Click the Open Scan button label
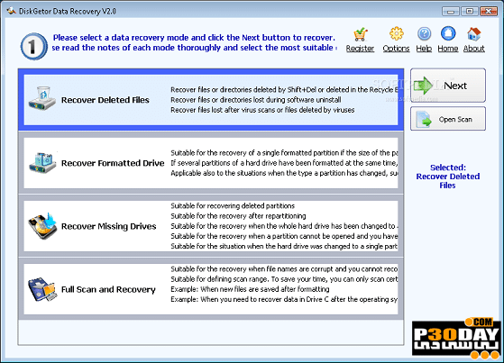 (x=455, y=120)
